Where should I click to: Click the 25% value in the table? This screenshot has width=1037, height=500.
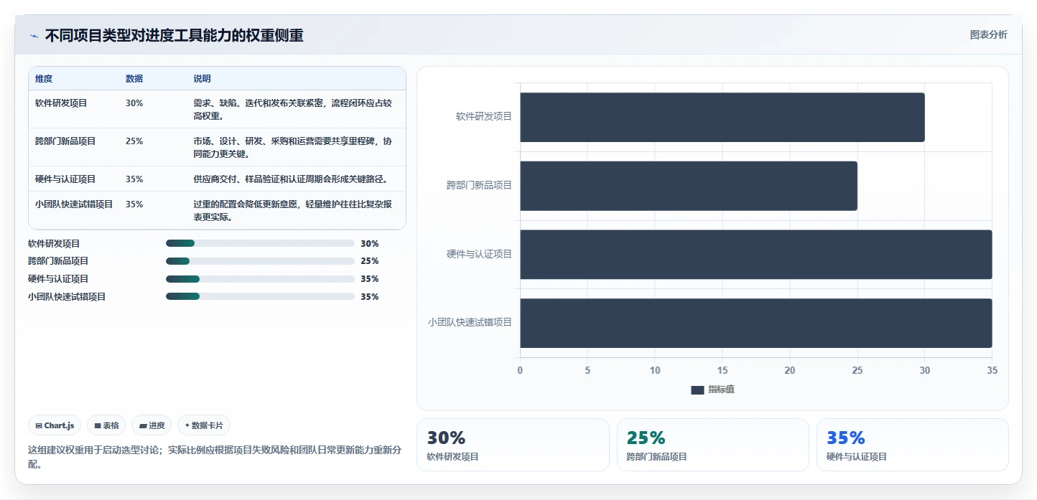(x=134, y=141)
